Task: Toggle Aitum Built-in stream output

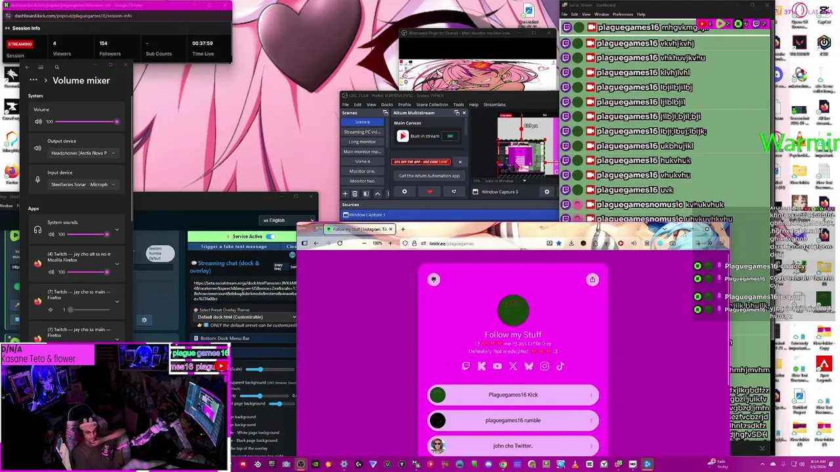Action: tap(450, 136)
